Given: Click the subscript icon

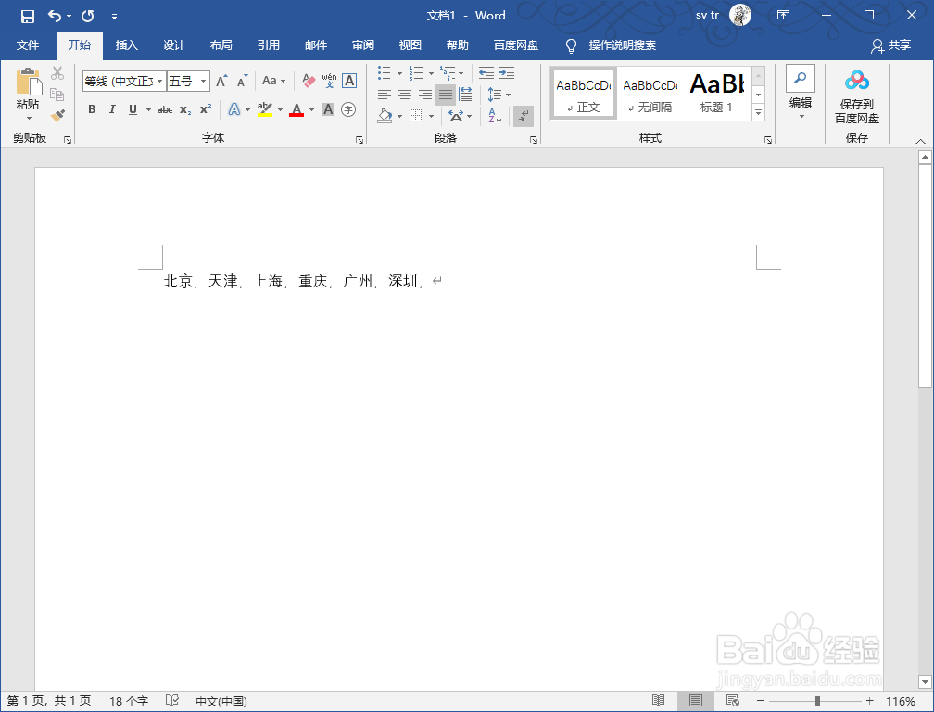Looking at the screenshot, I should coord(184,109).
